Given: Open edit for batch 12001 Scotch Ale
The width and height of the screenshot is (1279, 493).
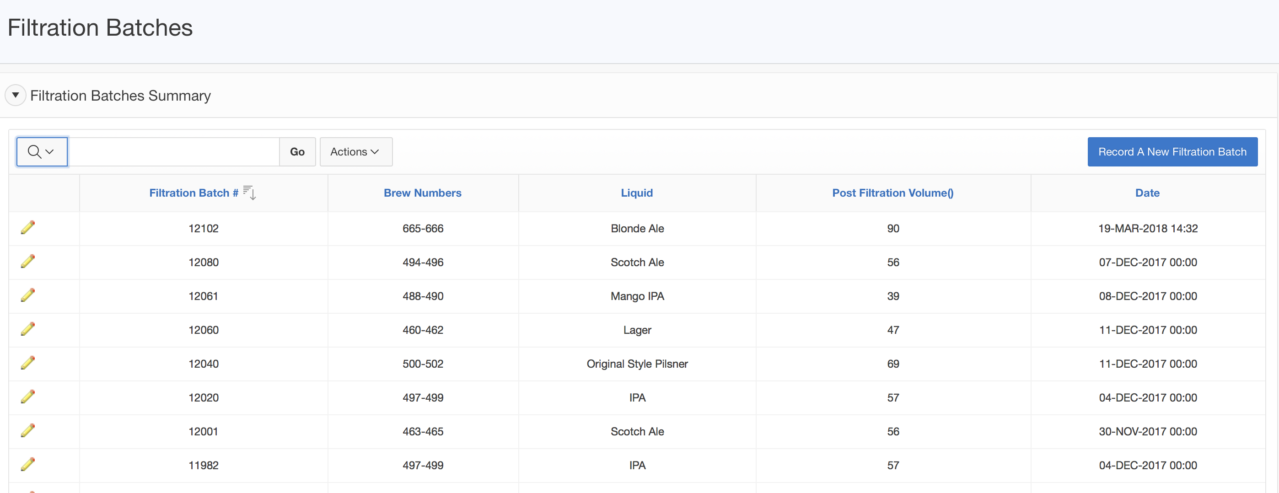Looking at the screenshot, I should click(x=28, y=430).
